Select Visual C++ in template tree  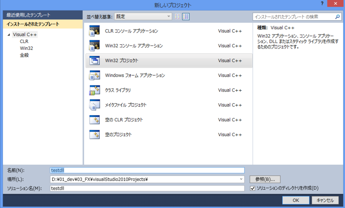pos(25,34)
